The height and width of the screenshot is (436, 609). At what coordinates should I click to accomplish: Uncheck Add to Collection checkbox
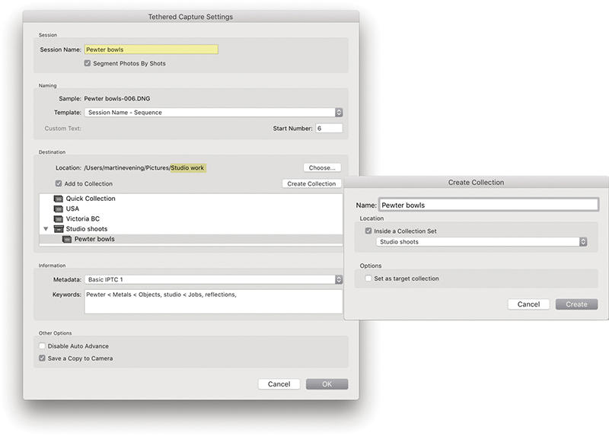click(x=59, y=183)
